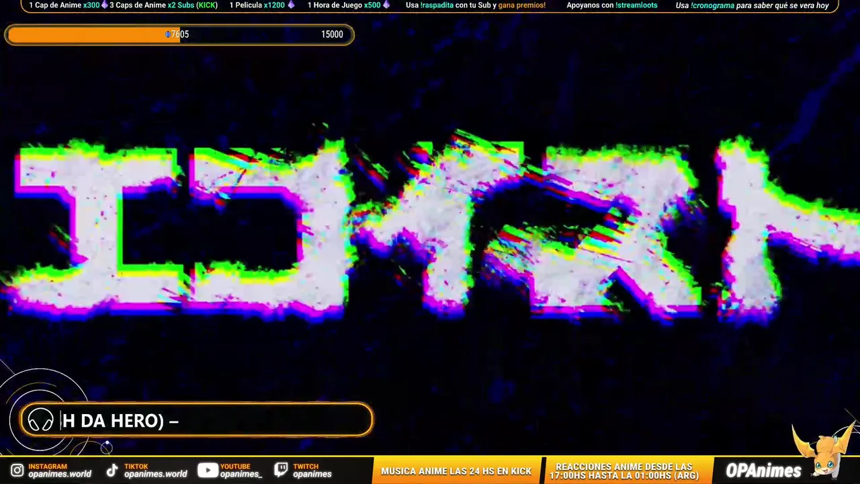The height and width of the screenshot is (484, 860).
Task: Click 'Apoyanos con !streamloots' text
Action: 612,5
